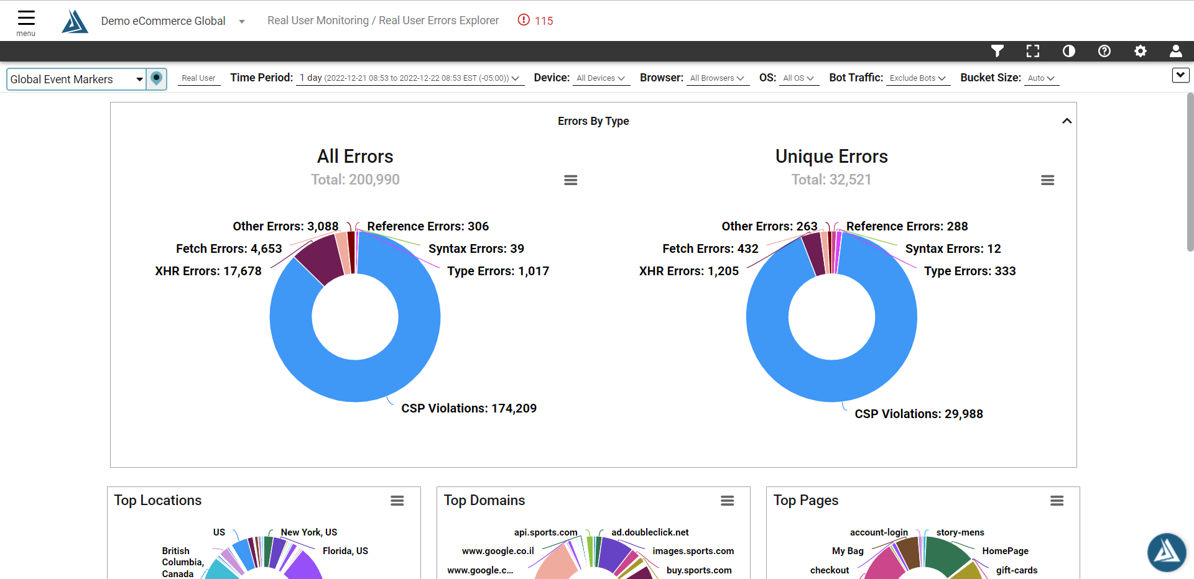Open the user profile icon

[1176, 51]
